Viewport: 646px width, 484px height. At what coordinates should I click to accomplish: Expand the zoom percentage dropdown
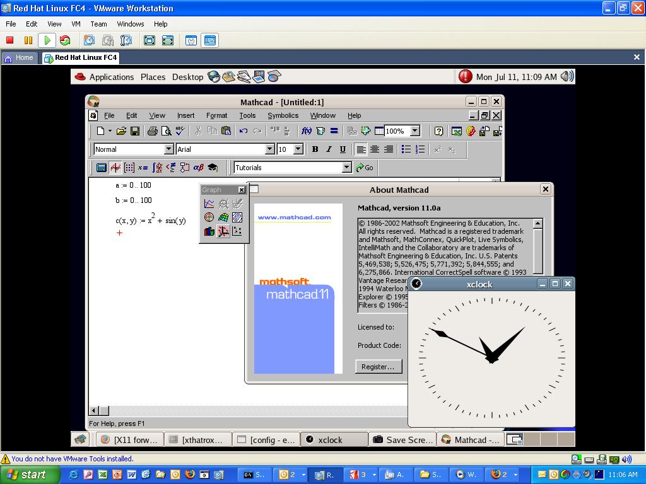414,130
